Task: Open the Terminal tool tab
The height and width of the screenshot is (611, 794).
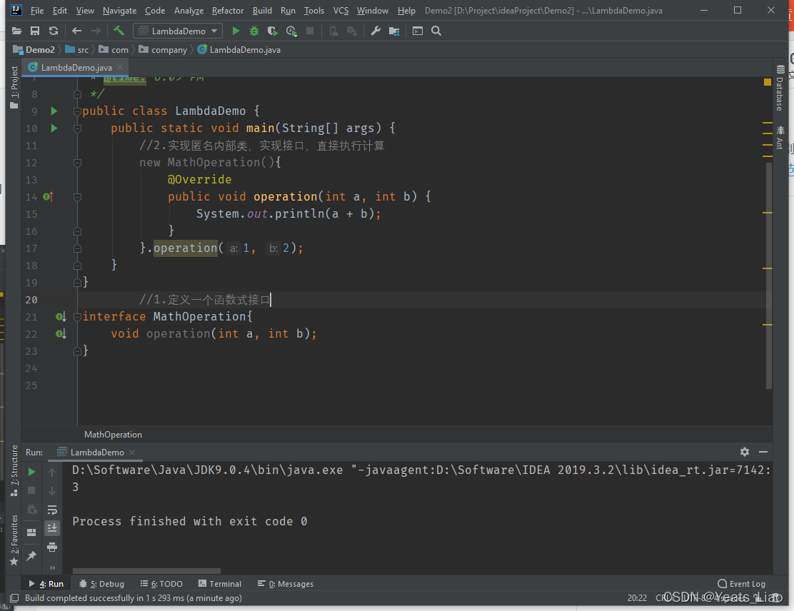Action: coord(220,584)
